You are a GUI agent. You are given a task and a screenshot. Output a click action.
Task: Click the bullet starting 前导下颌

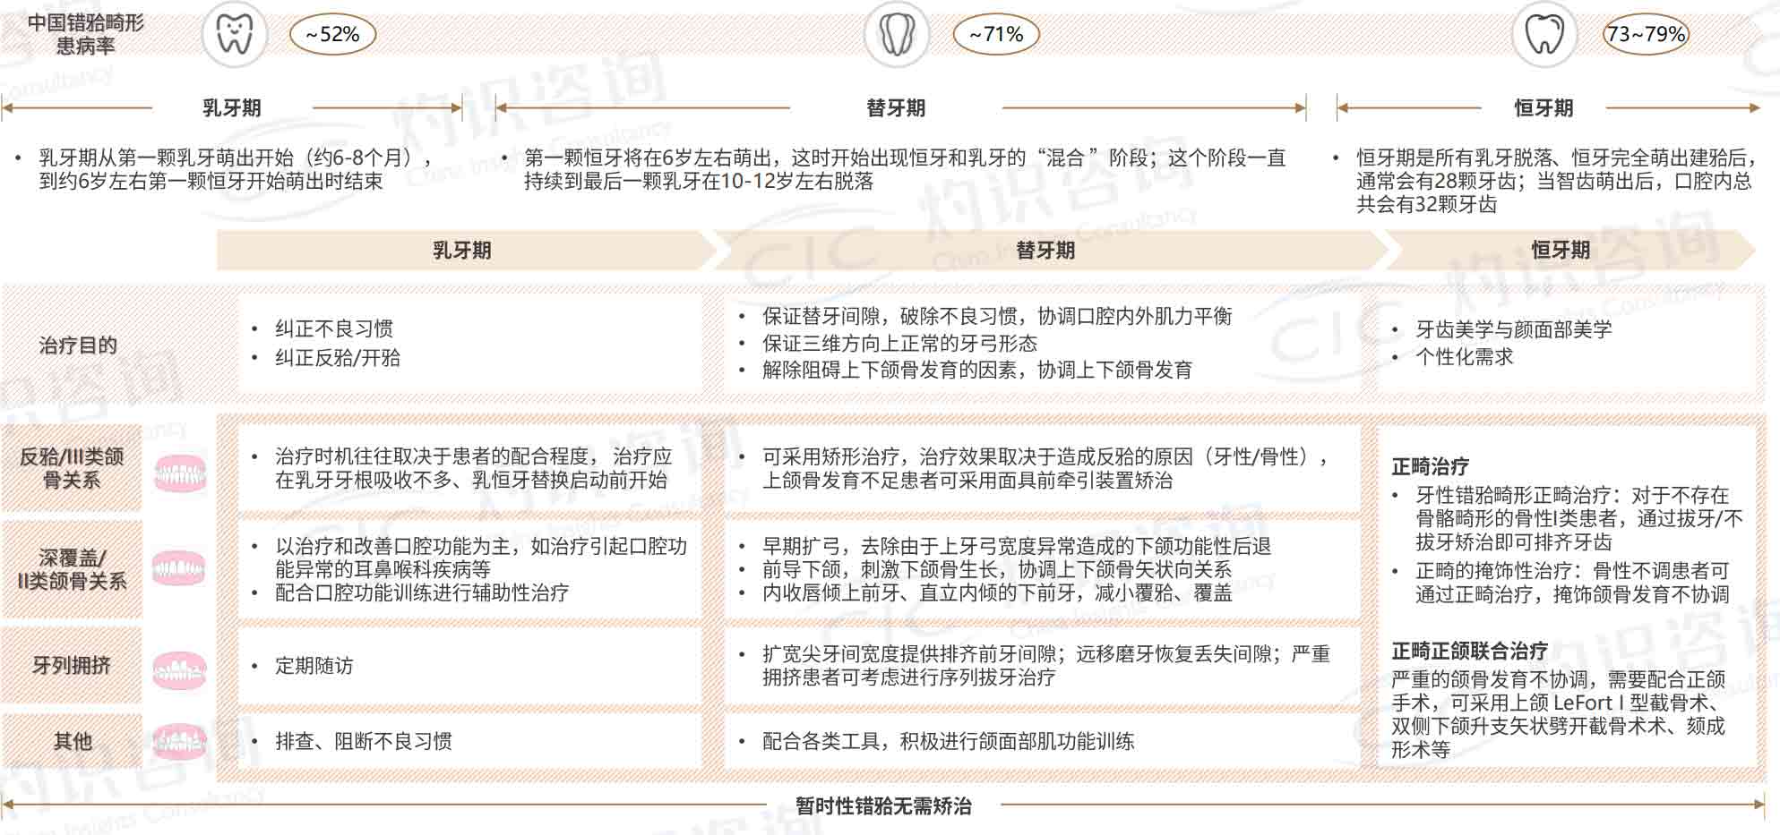[997, 569]
